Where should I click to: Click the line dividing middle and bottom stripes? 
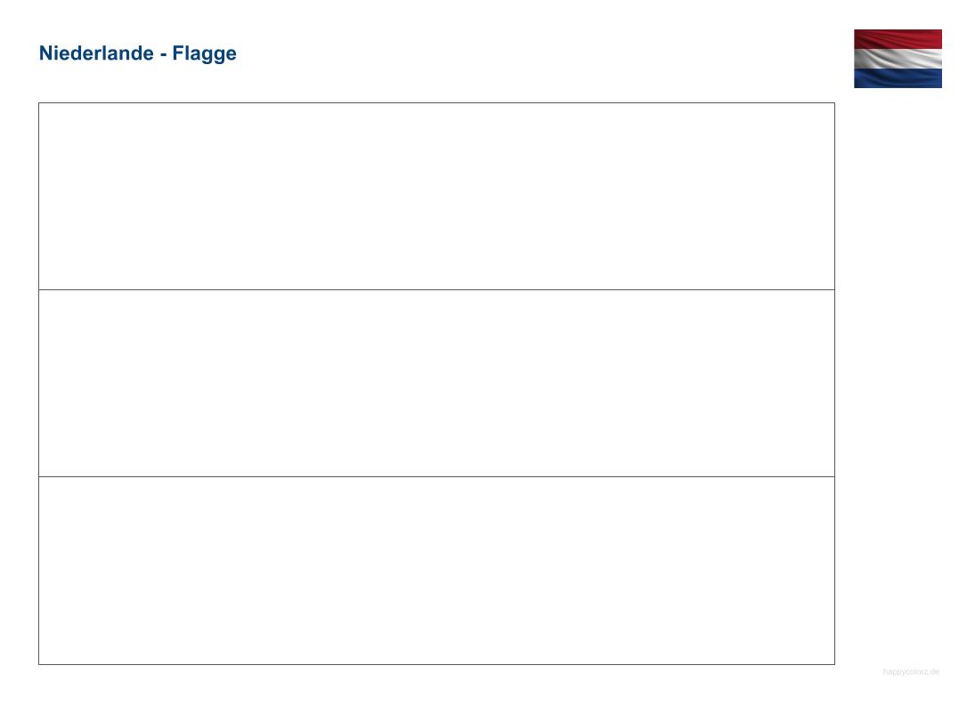click(x=436, y=476)
